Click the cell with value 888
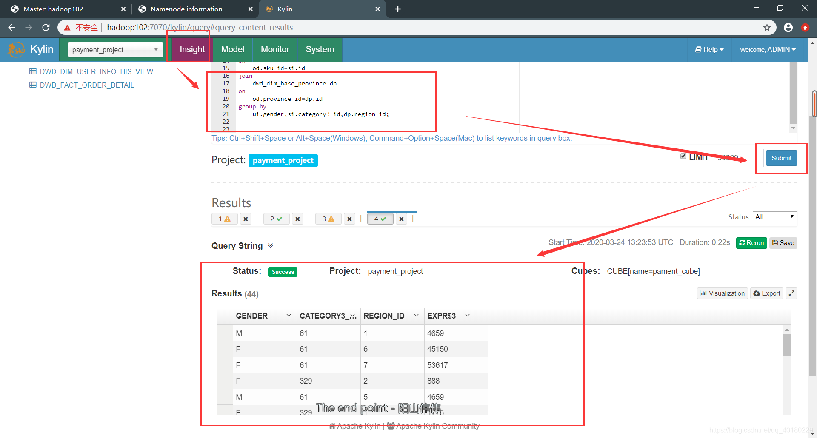 point(456,381)
